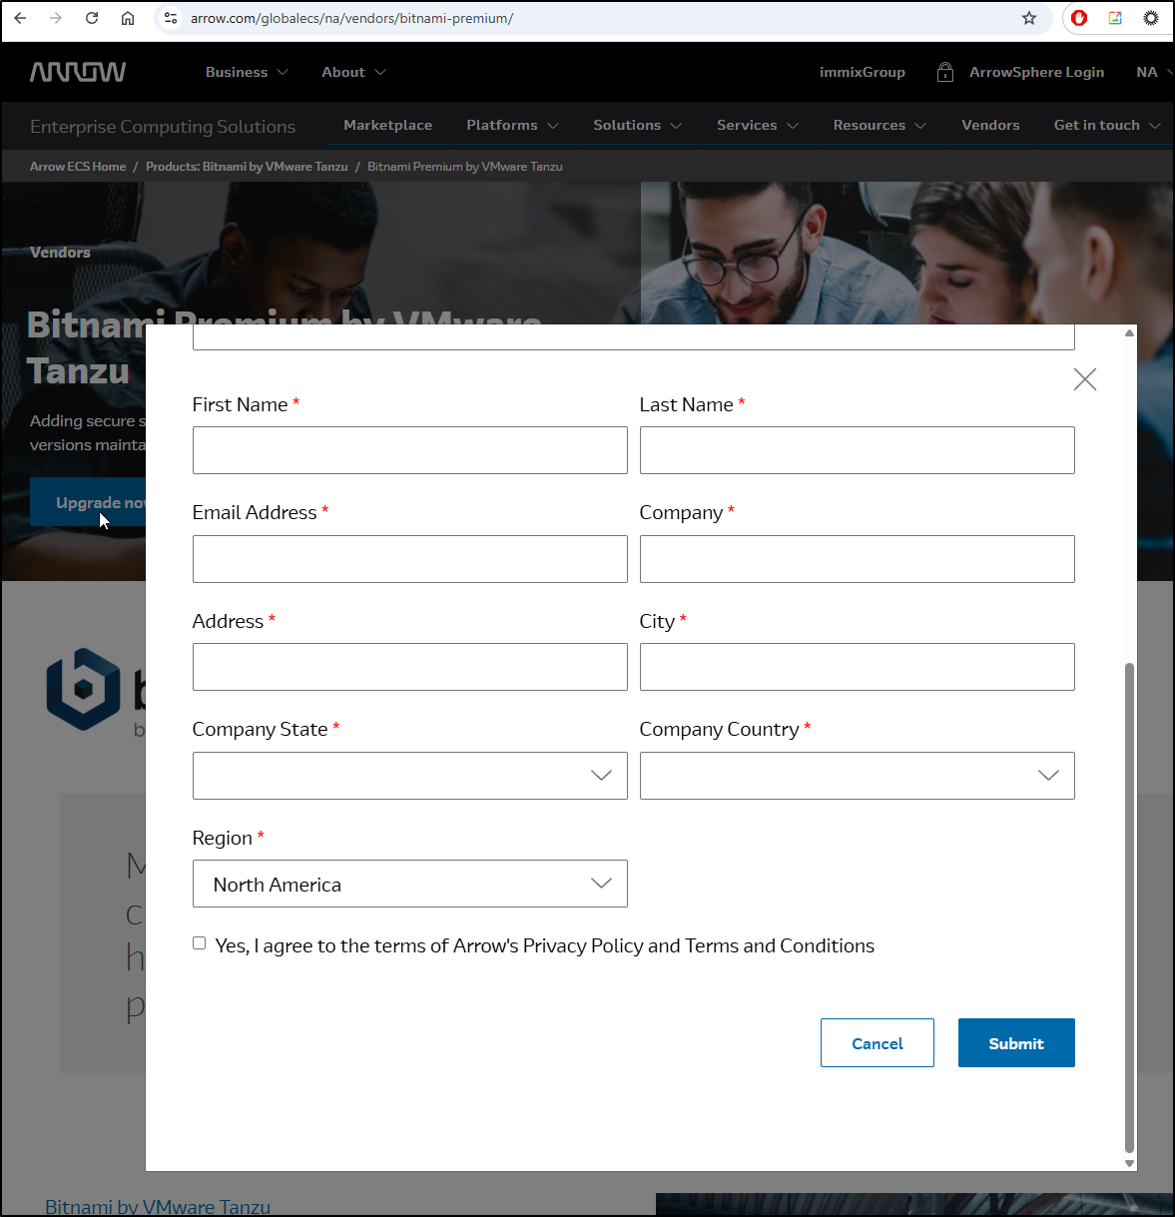
Task: Expand the Resources menu
Action: pyautogui.click(x=880, y=125)
